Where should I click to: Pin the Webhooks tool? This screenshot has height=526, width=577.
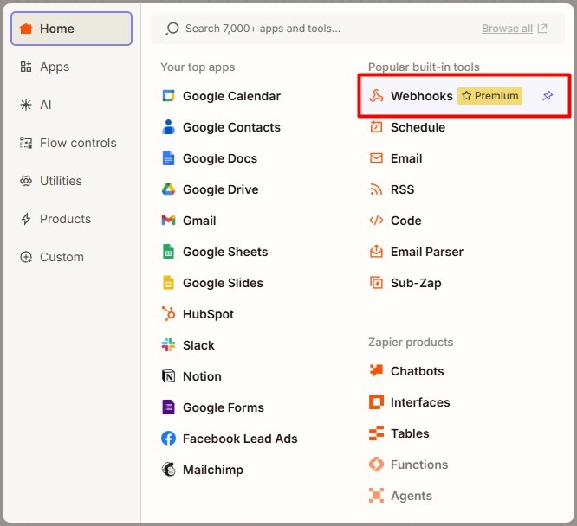tap(548, 96)
